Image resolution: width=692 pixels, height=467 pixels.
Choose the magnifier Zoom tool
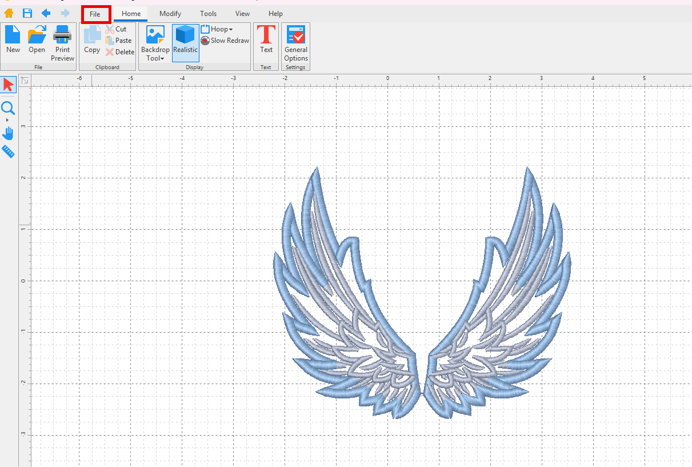(x=8, y=109)
